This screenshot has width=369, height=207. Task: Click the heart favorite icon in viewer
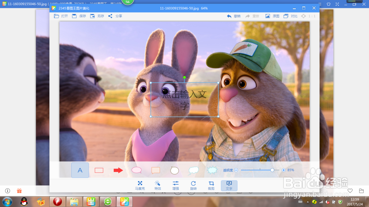tap(350, 191)
